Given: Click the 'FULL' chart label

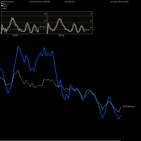Looking at the screenshot, I should pyautogui.click(x=61, y=36).
